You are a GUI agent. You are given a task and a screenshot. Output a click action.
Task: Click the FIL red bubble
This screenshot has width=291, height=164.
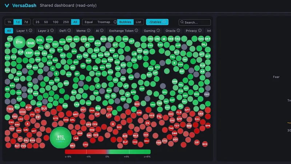tap(159, 117)
